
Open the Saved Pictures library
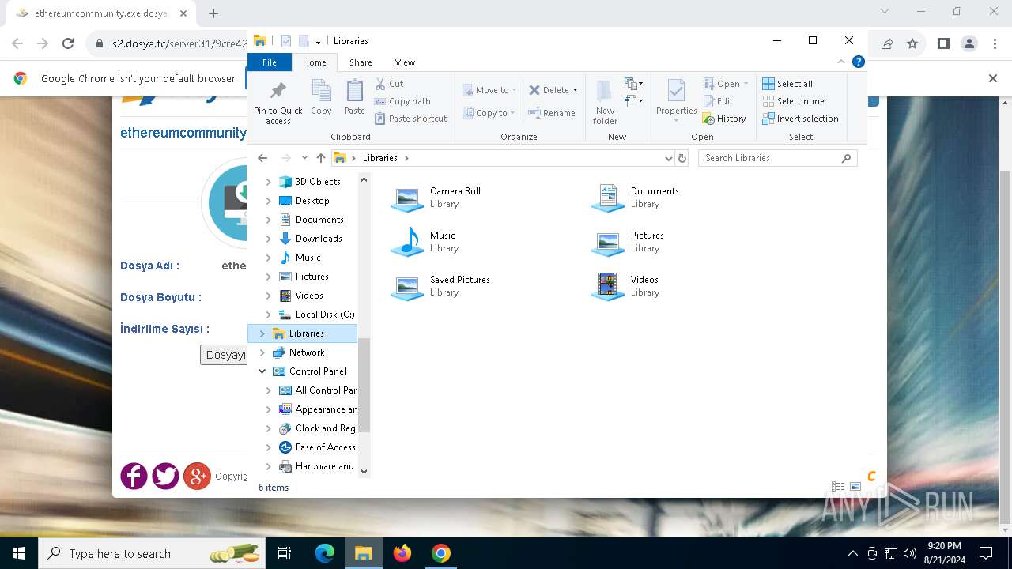[408, 286]
